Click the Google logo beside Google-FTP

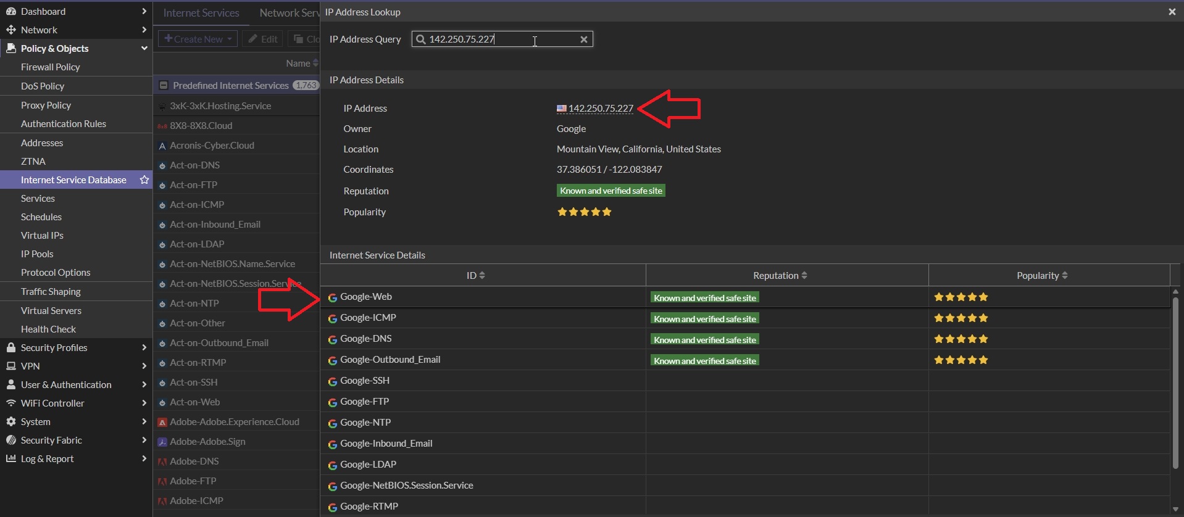(x=333, y=402)
